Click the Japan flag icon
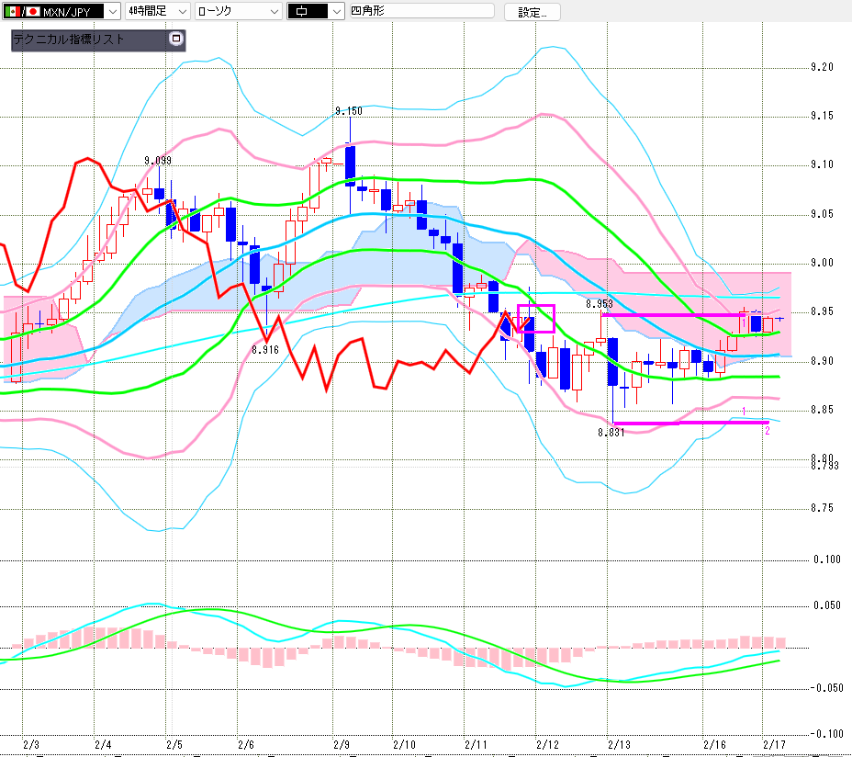Screen dimensions: 852x757 (x=33, y=12)
